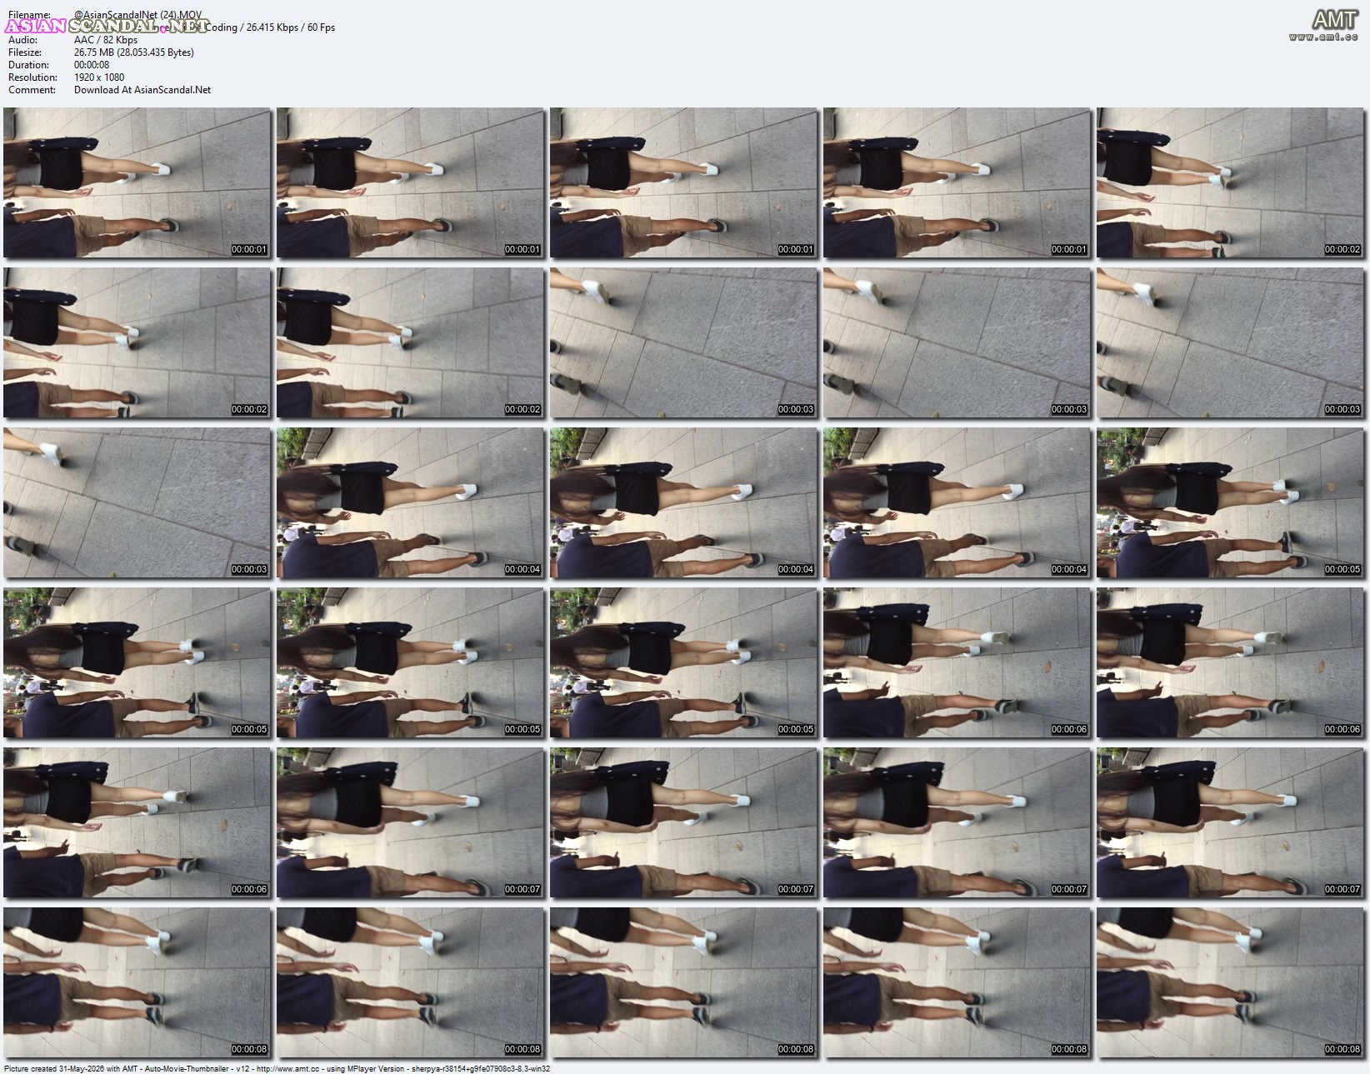Screen dimensions: 1370x1074
Task: Click the "Filesize:" label
Action: 27,52
